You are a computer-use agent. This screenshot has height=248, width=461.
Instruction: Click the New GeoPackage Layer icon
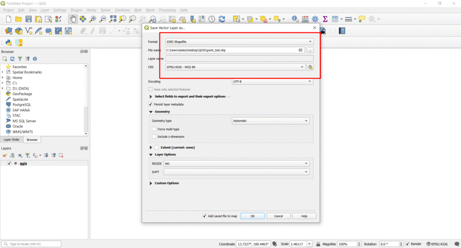(x=18, y=31)
